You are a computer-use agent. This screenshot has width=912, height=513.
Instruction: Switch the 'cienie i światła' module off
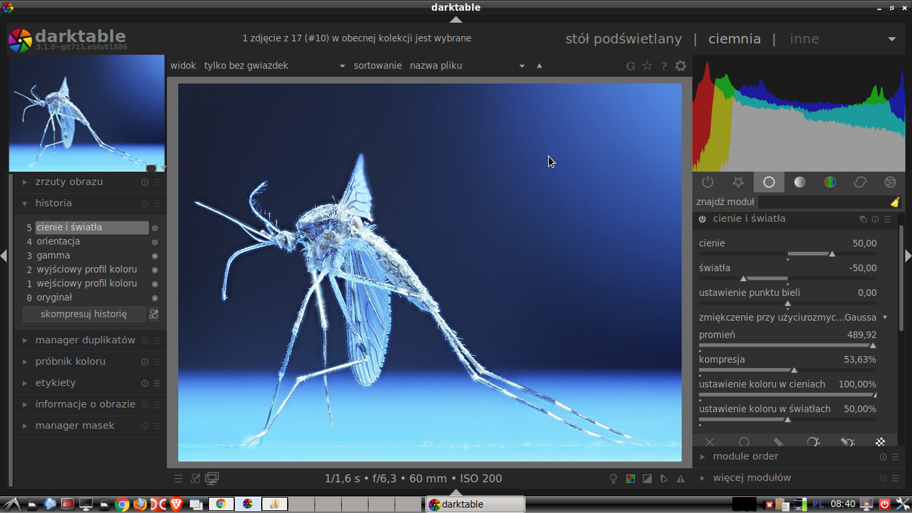tap(702, 219)
